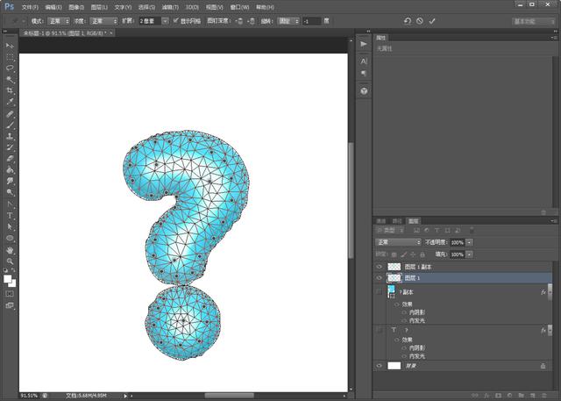Commit the puppet warp with checkmark

tap(432, 21)
